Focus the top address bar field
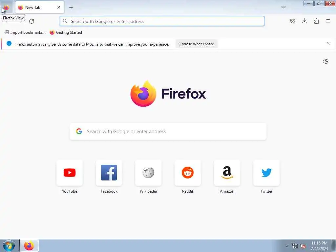 162,21
